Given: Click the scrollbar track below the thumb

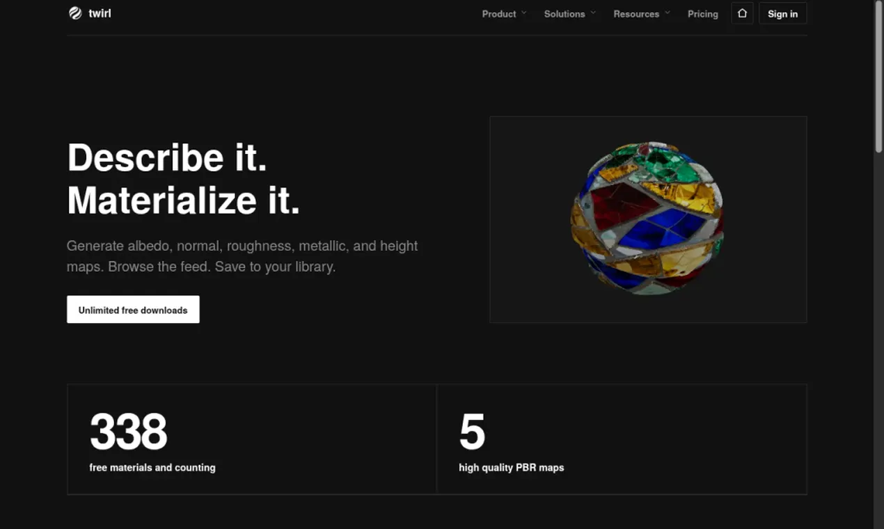Looking at the screenshot, I should (878, 341).
